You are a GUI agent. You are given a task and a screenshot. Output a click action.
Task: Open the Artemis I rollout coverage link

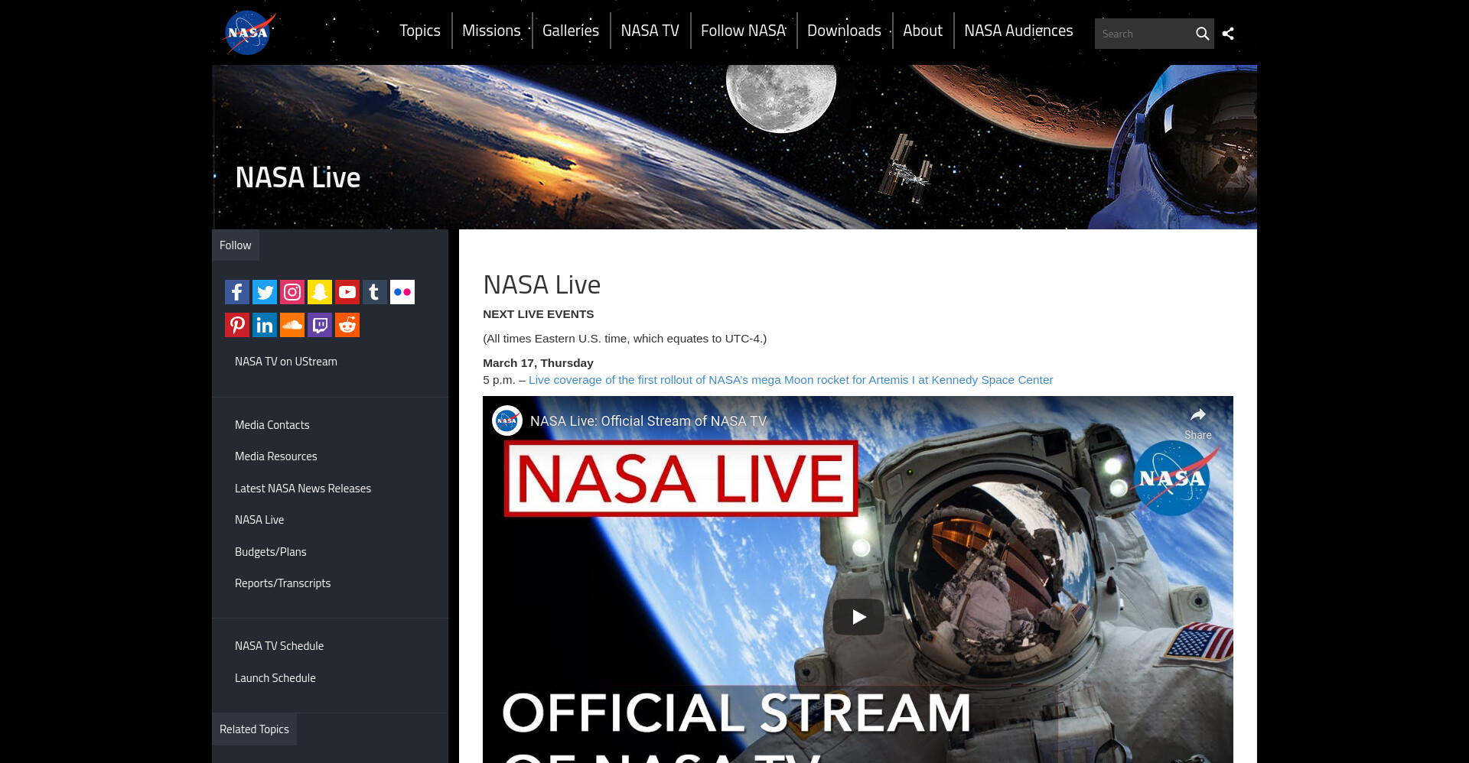click(x=790, y=380)
